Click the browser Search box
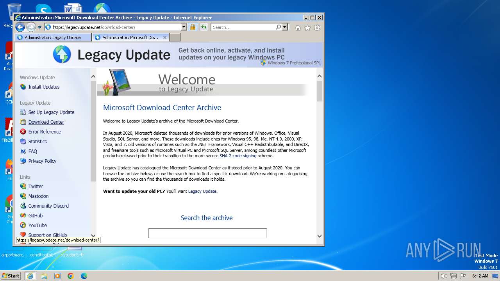Viewport: 500px width, 281px height. point(243,27)
